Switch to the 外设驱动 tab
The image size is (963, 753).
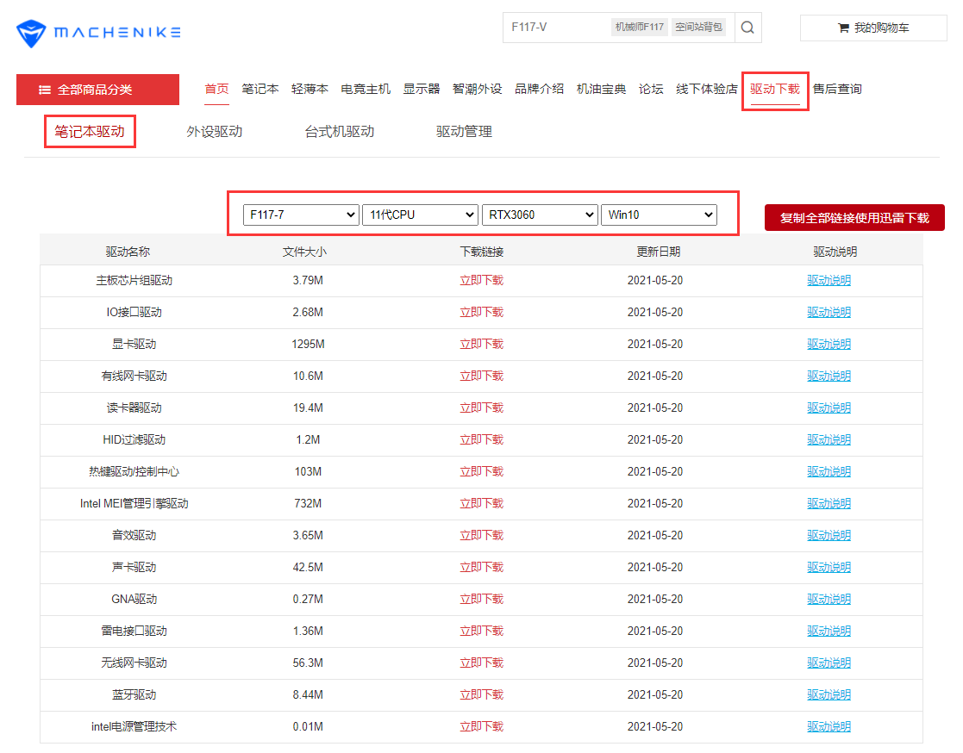click(215, 131)
